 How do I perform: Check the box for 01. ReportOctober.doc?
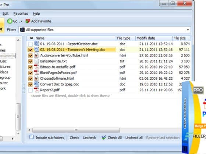coord(31,44)
